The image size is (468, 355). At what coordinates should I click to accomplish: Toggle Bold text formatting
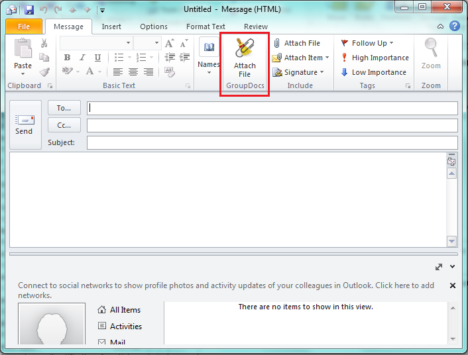click(x=67, y=58)
